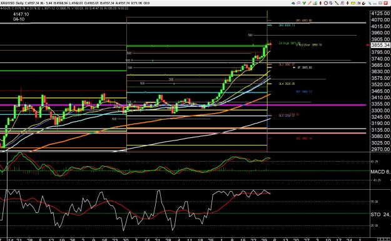This screenshot has height=241, width=391.
Task: Click the 2970.00 price axis label
Action: (x=380, y=149)
